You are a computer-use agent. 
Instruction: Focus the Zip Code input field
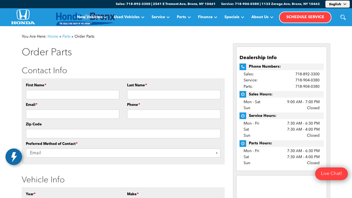pyautogui.click(x=123, y=134)
